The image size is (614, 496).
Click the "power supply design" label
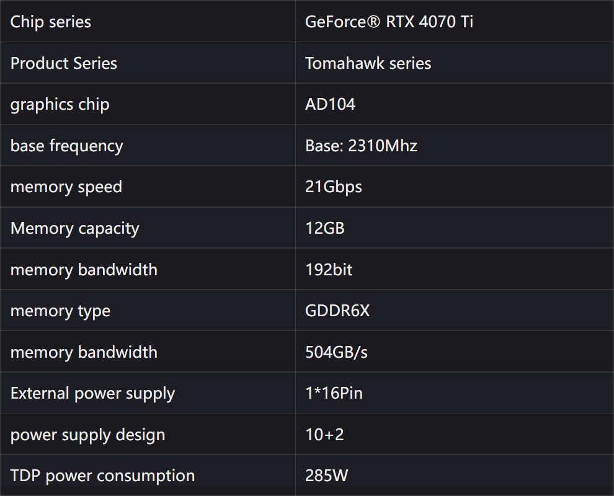click(88, 435)
